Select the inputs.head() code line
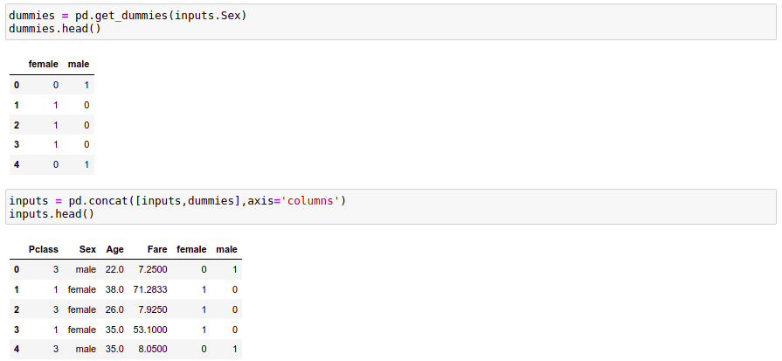This screenshot has height=361, width=782. click(x=52, y=214)
